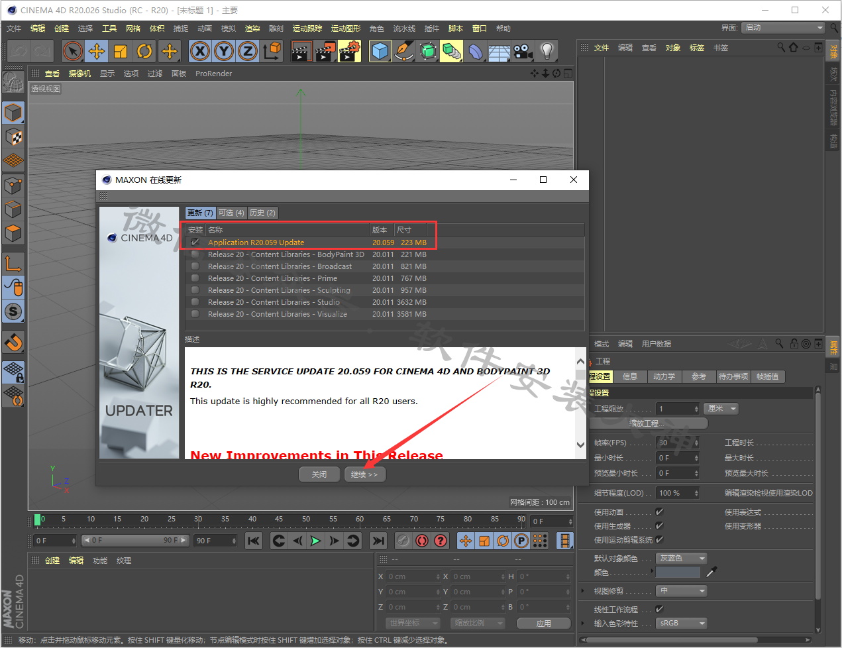Toggle the Y axis lock
Image resolution: width=842 pixels, height=648 pixels.
pyautogui.click(x=224, y=51)
